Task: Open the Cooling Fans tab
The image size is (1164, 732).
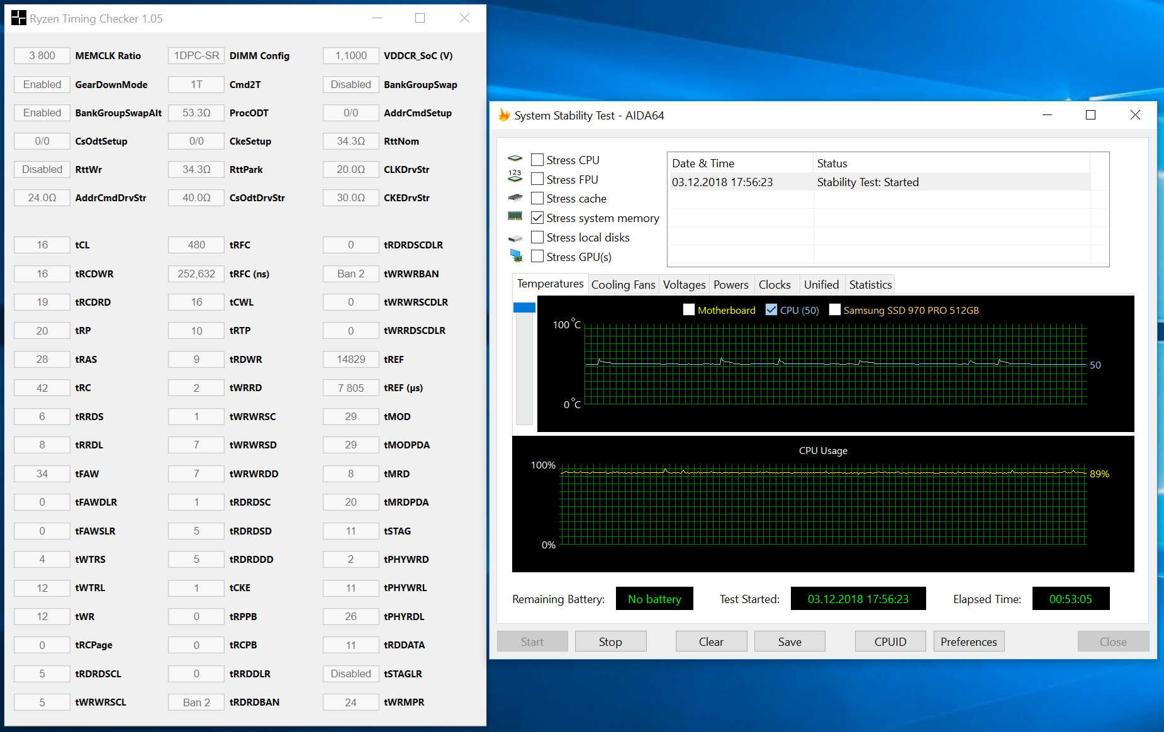Action: click(624, 284)
